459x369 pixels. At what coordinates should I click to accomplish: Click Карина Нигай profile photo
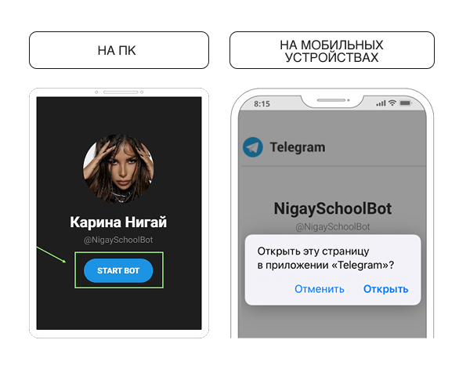[118, 168]
